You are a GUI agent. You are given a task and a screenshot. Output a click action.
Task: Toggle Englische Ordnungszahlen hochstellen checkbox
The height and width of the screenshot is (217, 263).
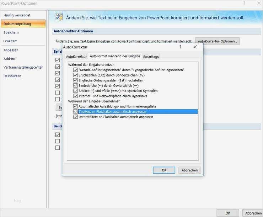coord(75,80)
